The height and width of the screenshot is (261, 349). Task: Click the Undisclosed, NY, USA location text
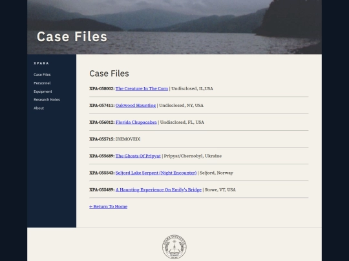[x=181, y=106]
